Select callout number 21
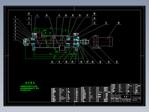The image size is (149, 112). (x=106, y=23)
